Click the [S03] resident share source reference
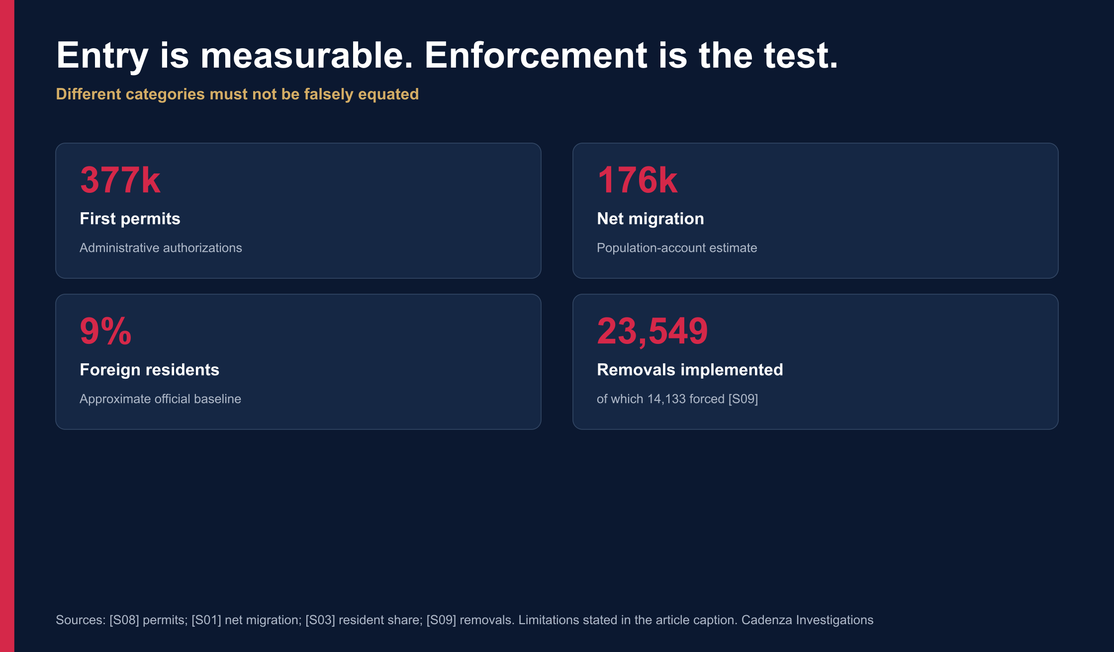1114x652 pixels. [x=364, y=620]
